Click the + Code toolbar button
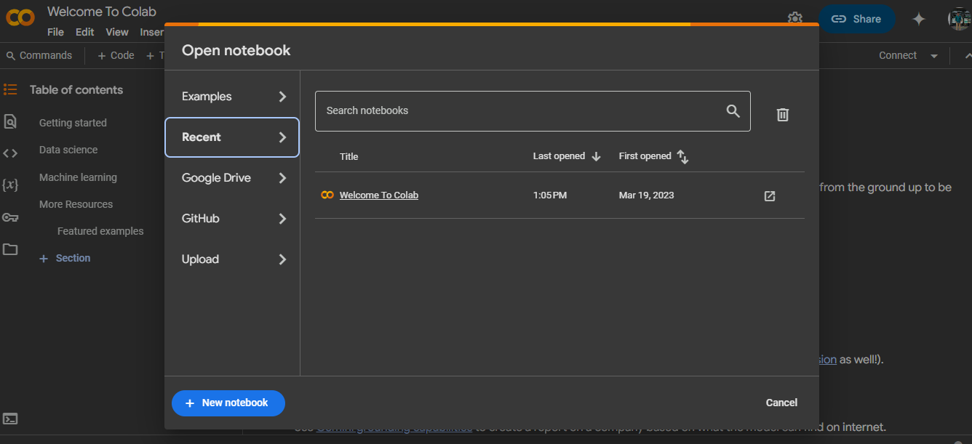 click(116, 55)
